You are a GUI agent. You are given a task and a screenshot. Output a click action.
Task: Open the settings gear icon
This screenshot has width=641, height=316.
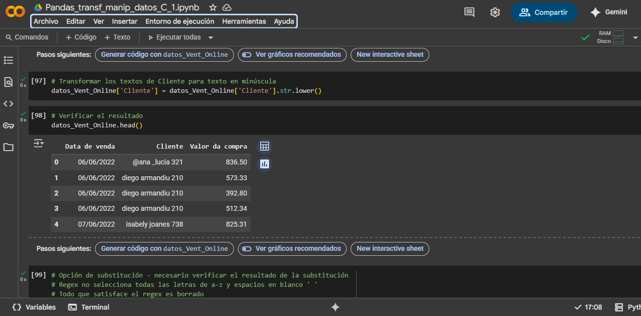click(x=495, y=12)
